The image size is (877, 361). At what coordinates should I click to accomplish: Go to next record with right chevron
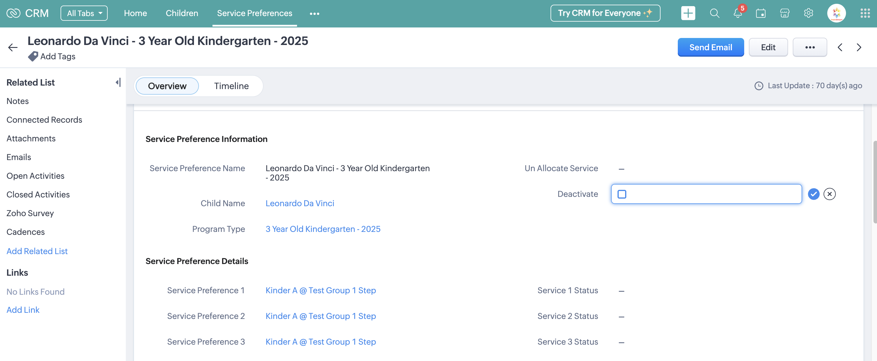[x=859, y=47]
